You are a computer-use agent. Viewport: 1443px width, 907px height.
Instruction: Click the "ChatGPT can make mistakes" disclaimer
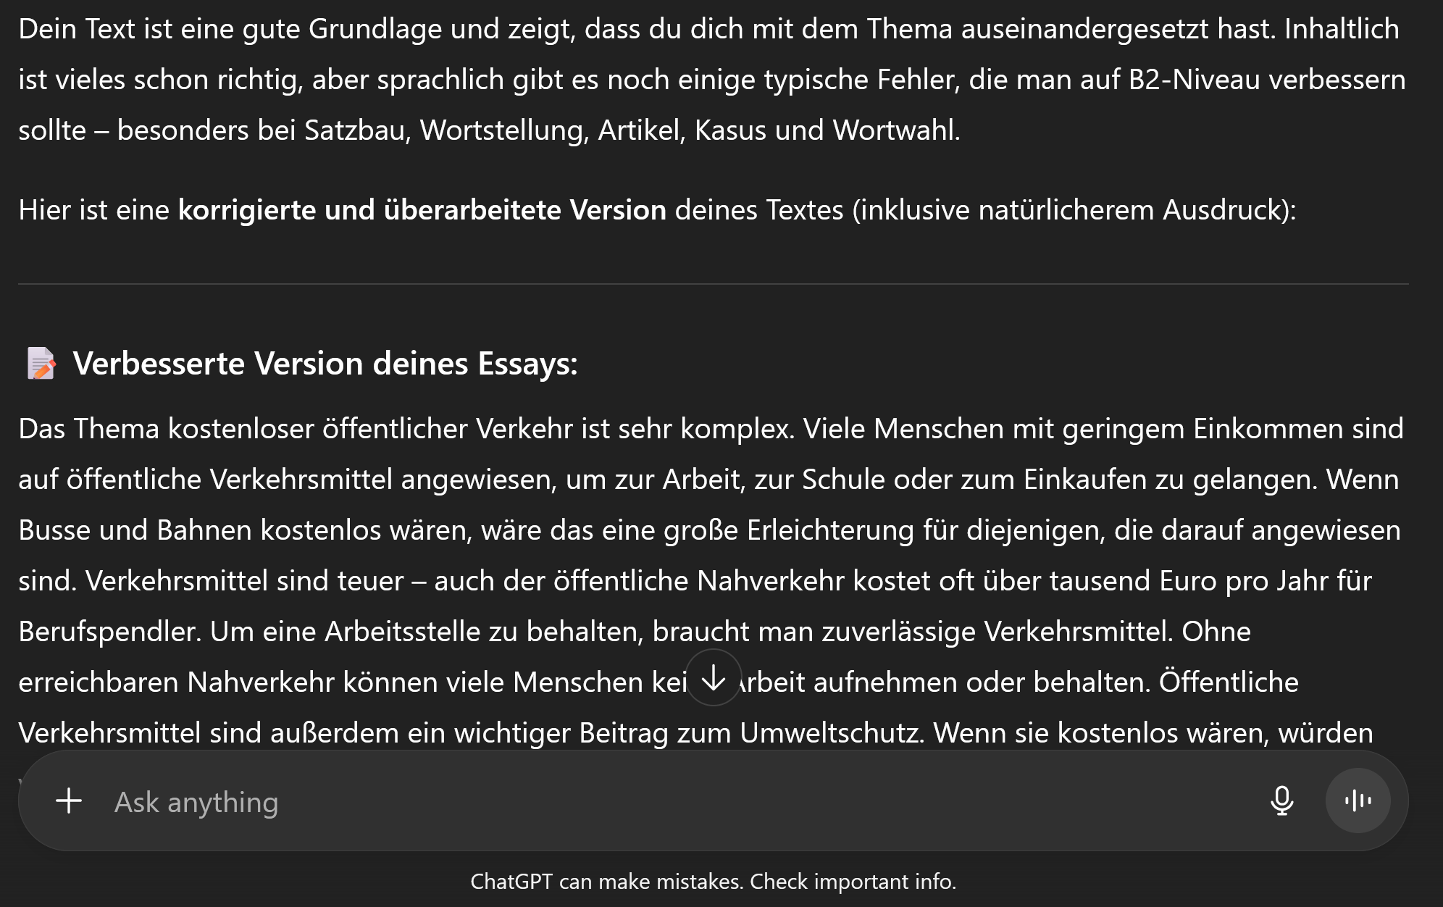pos(606,882)
